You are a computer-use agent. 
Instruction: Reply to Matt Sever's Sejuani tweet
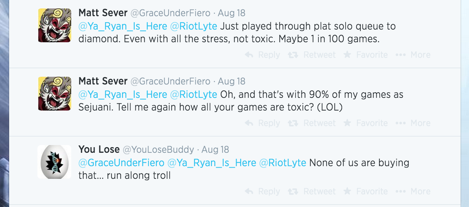point(263,123)
